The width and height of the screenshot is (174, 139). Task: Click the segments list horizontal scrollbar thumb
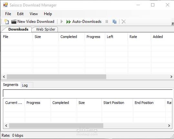56,125
